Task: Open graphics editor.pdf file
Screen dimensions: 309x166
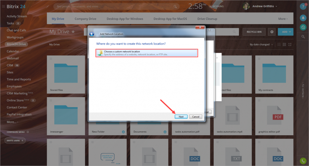Action: 274,116
